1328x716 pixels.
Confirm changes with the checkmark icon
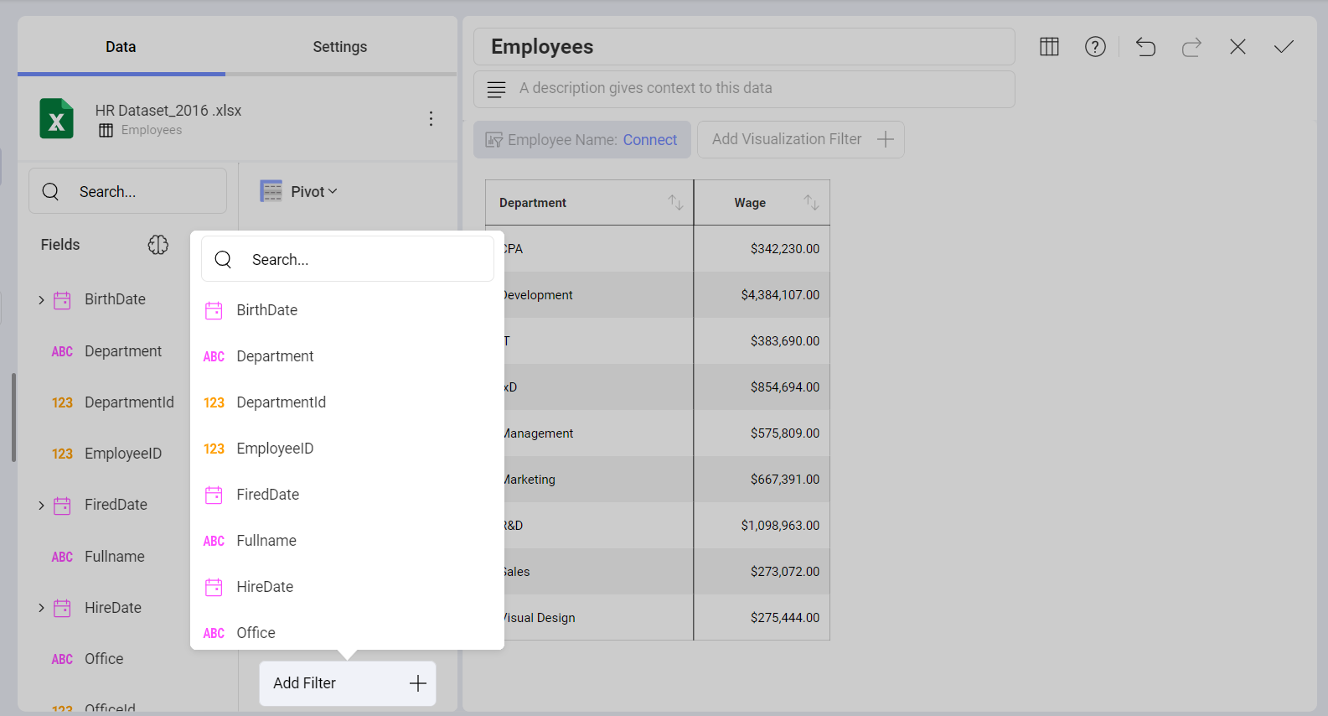point(1284,47)
